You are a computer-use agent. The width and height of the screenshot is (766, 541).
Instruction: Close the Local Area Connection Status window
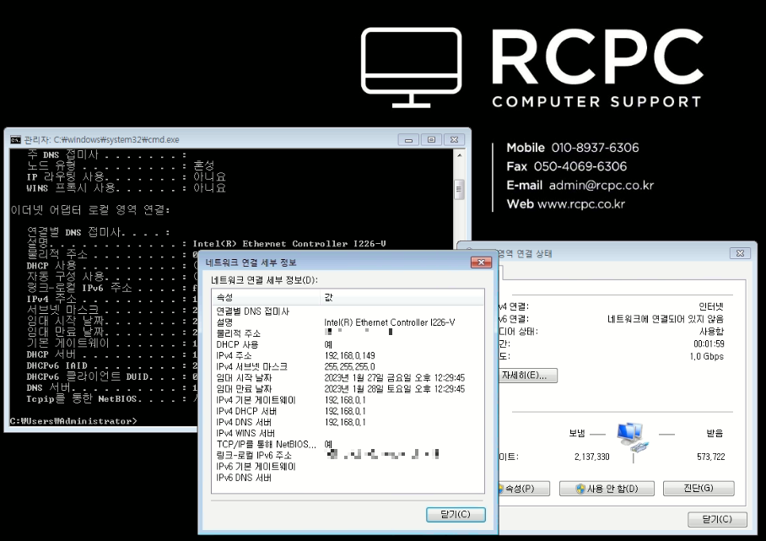pos(740,253)
